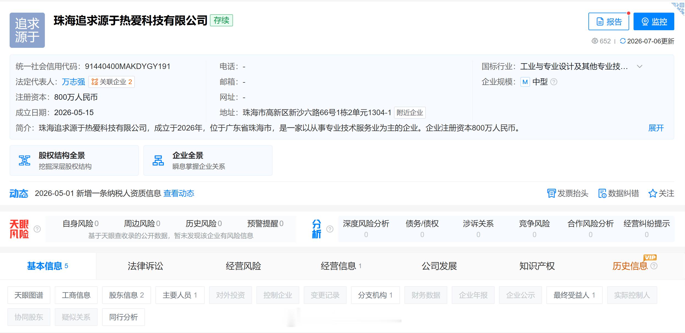Click the 存续 status badge
The width and height of the screenshot is (685, 333).
[221, 20]
